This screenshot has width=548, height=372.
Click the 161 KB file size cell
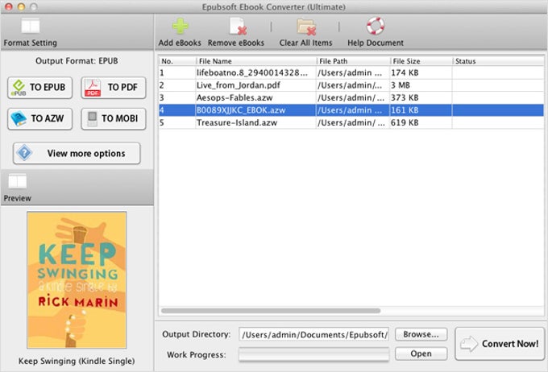[421, 110]
